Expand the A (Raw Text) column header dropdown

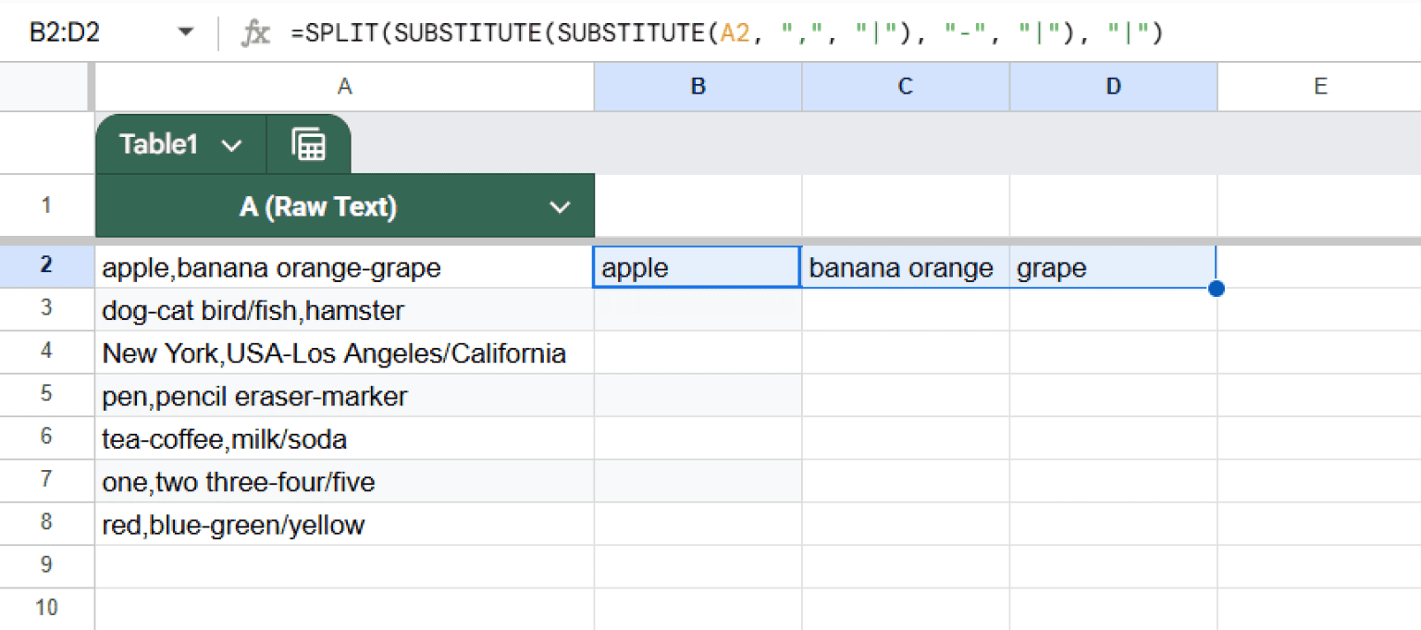coord(561,204)
